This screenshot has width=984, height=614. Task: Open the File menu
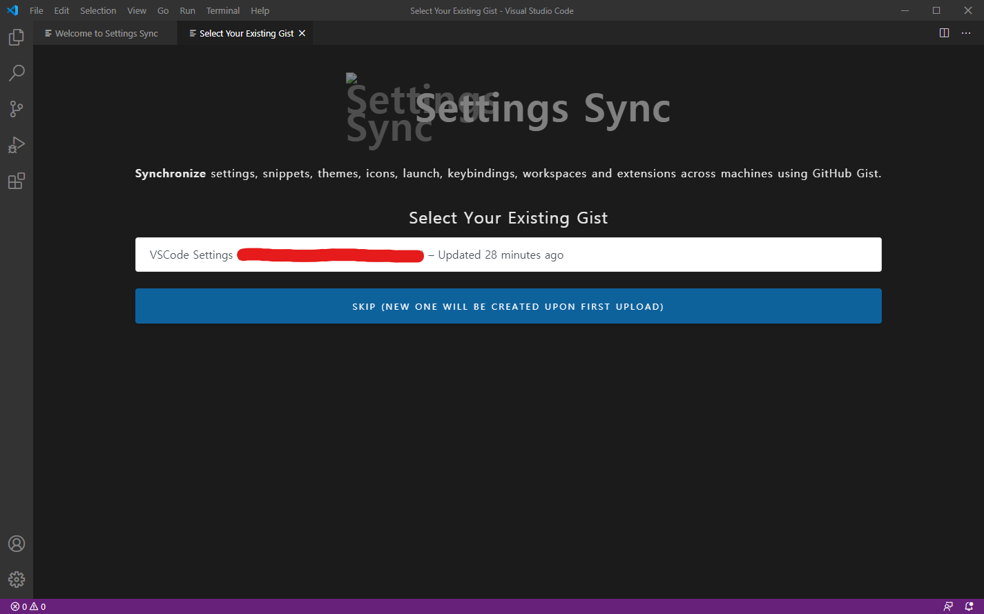point(37,10)
